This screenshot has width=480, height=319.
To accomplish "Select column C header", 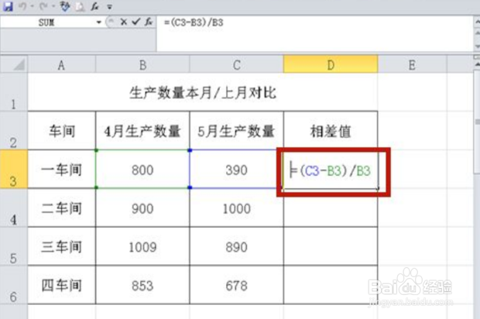I will [x=237, y=64].
